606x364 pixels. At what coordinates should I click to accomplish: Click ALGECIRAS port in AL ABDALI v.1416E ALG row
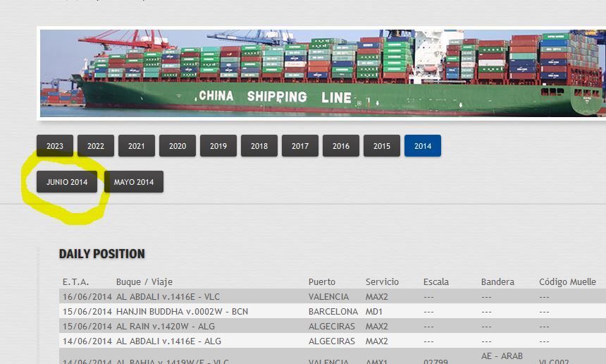tap(332, 341)
